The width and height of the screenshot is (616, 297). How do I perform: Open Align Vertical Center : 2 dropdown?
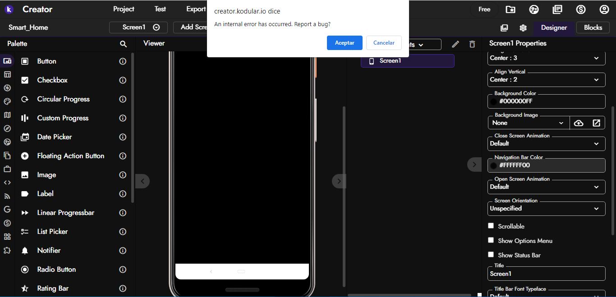tap(547, 80)
